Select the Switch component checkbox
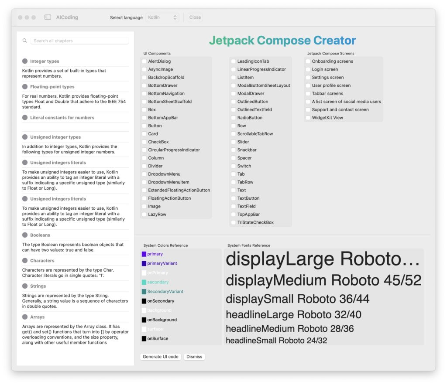The width and height of the screenshot is (447, 385). (234, 166)
